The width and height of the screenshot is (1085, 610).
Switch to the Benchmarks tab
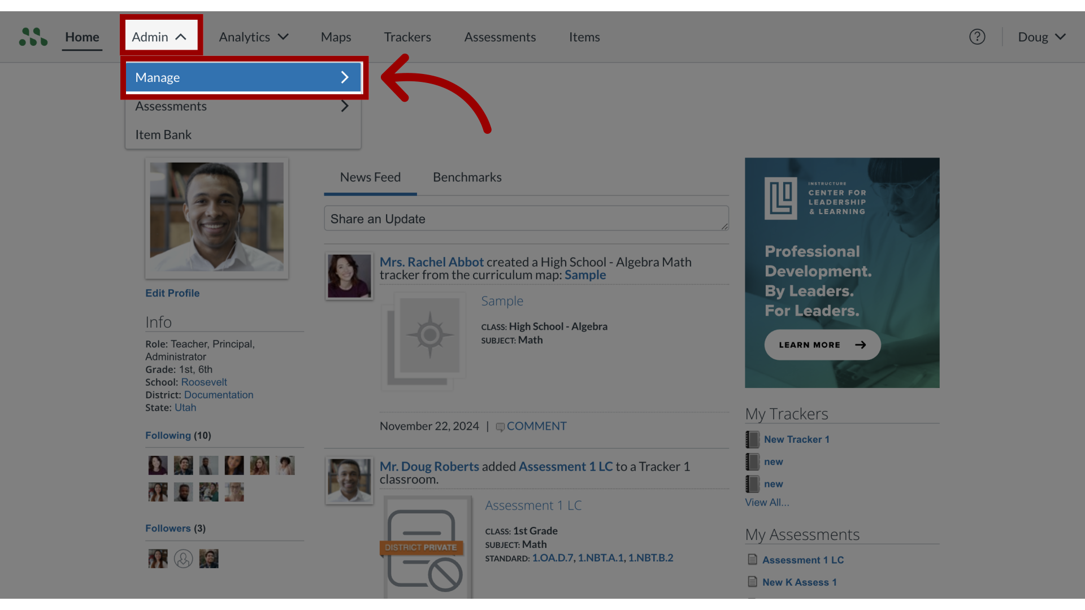click(467, 177)
